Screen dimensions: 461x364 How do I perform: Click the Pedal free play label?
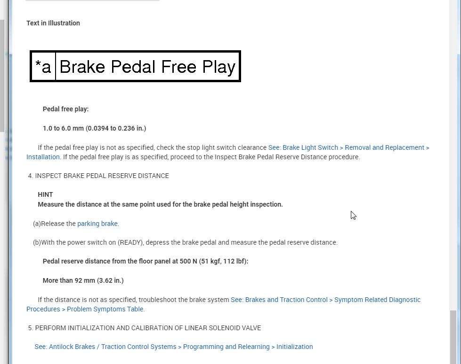[65, 109]
